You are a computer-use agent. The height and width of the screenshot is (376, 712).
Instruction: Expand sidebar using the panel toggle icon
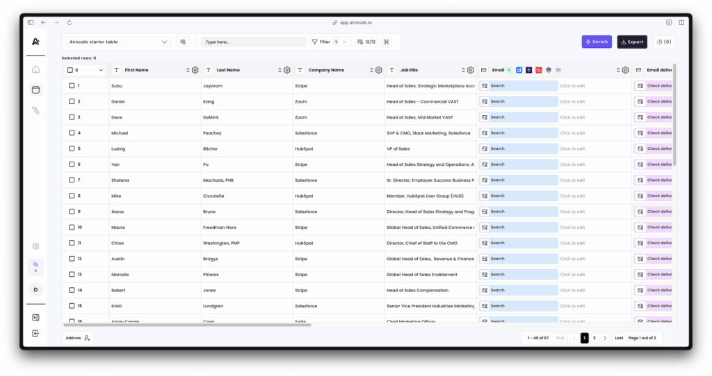coord(35,317)
